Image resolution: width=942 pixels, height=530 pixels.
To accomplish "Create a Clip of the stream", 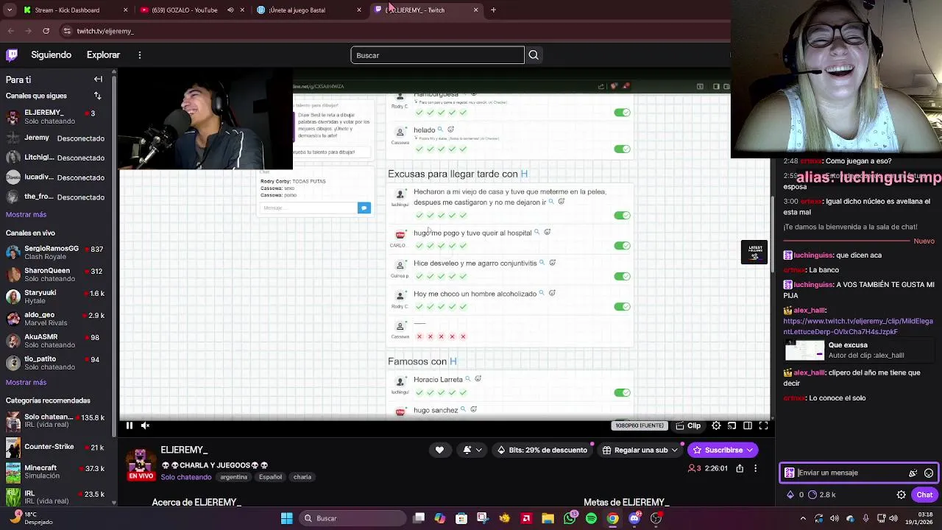I will pos(688,425).
